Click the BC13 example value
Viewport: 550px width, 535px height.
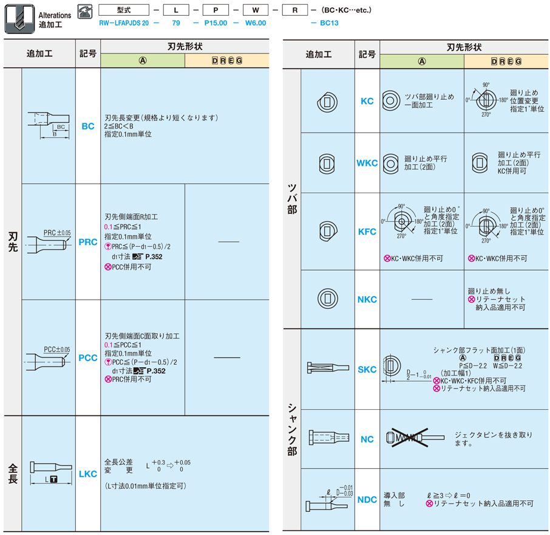click(x=328, y=22)
